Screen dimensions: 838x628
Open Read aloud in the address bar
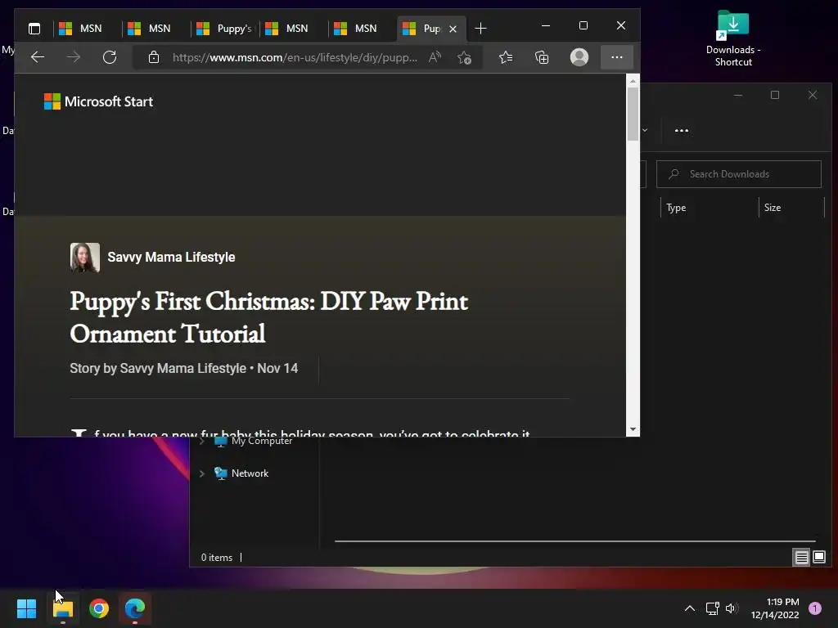[x=435, y=57]
